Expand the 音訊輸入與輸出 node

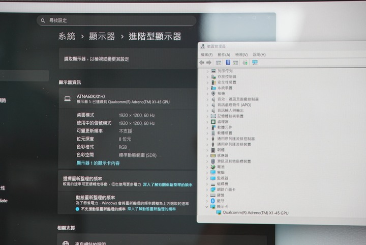(x=207, y=111)
